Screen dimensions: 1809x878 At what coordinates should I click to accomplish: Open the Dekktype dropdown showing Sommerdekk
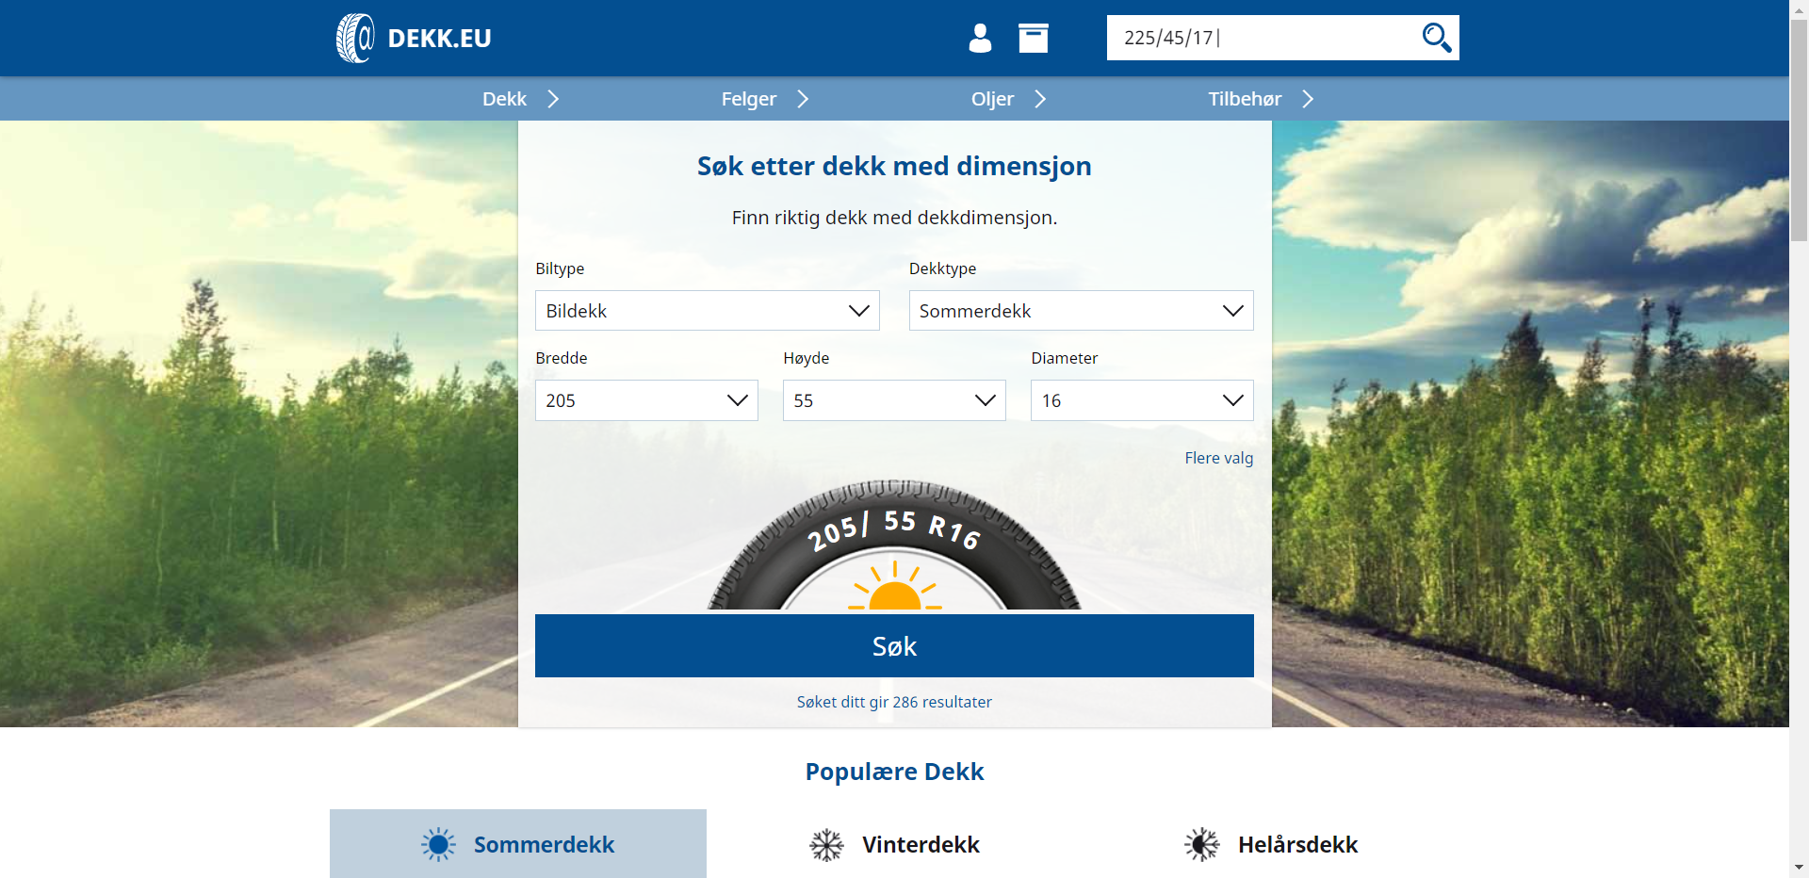pyautogui.click(x=1081, y=311)
